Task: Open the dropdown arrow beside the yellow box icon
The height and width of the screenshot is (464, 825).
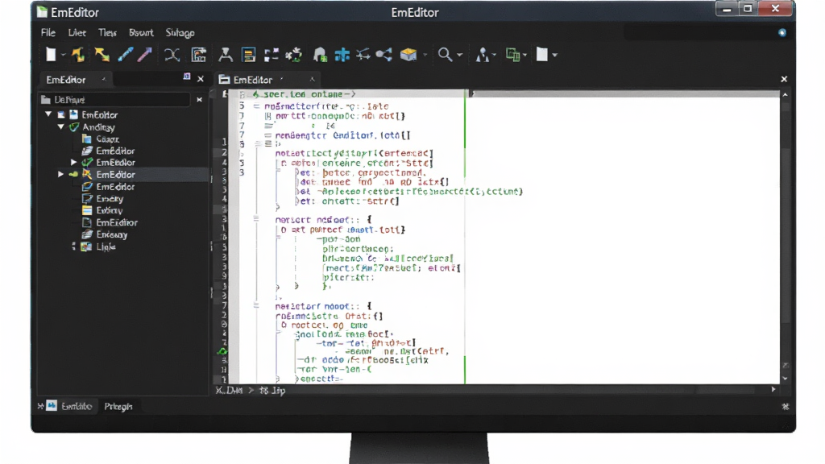Action: pos(425,55)
